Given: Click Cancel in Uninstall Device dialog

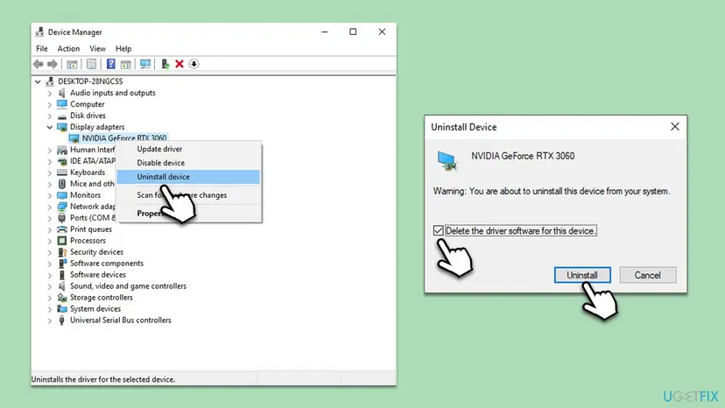Looking at the screenshot, I should (x=648, y=275).
